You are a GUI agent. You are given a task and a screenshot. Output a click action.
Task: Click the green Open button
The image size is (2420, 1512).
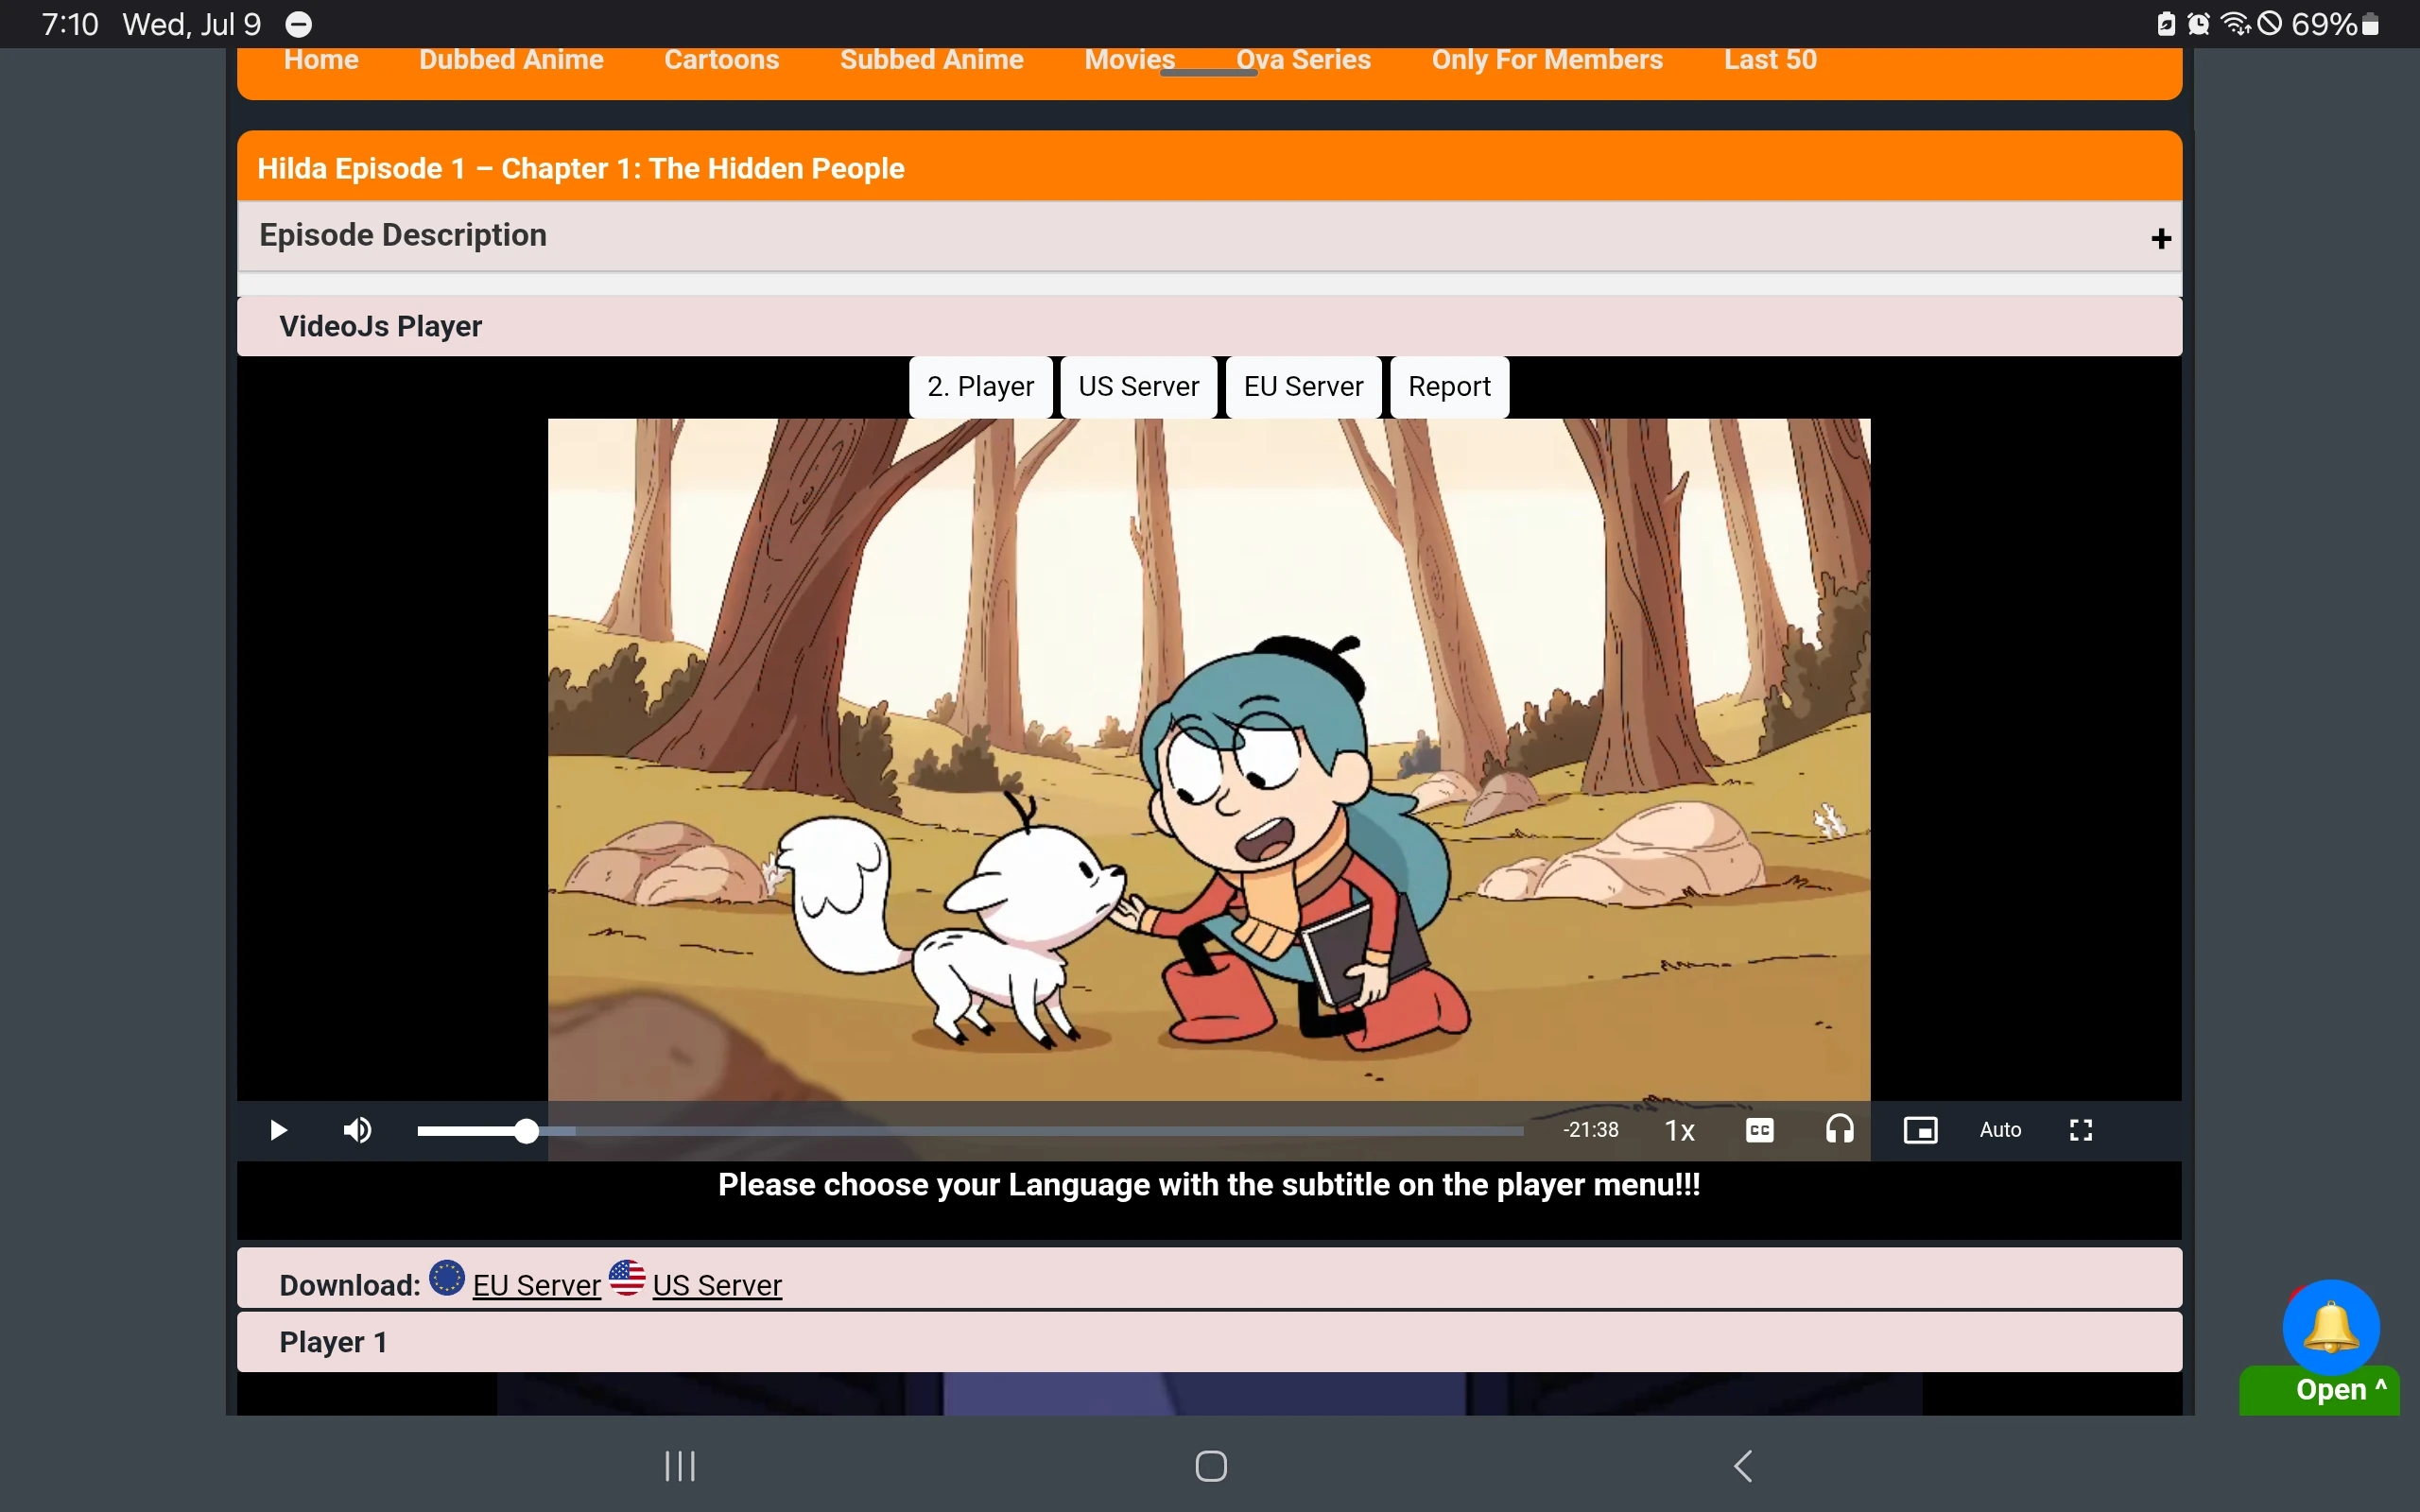[x=2330, y=1390]
